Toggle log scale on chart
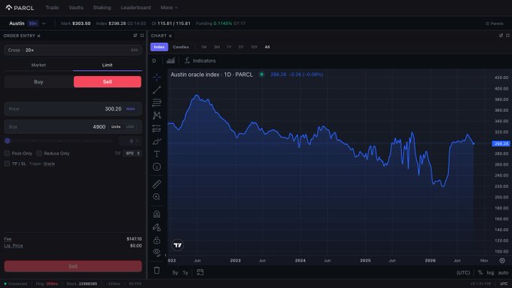Viewport: 512px width, 288px height. point(490,272)
